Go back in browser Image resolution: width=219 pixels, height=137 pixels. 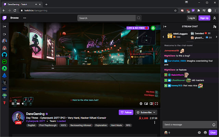(x=4, y=11)
